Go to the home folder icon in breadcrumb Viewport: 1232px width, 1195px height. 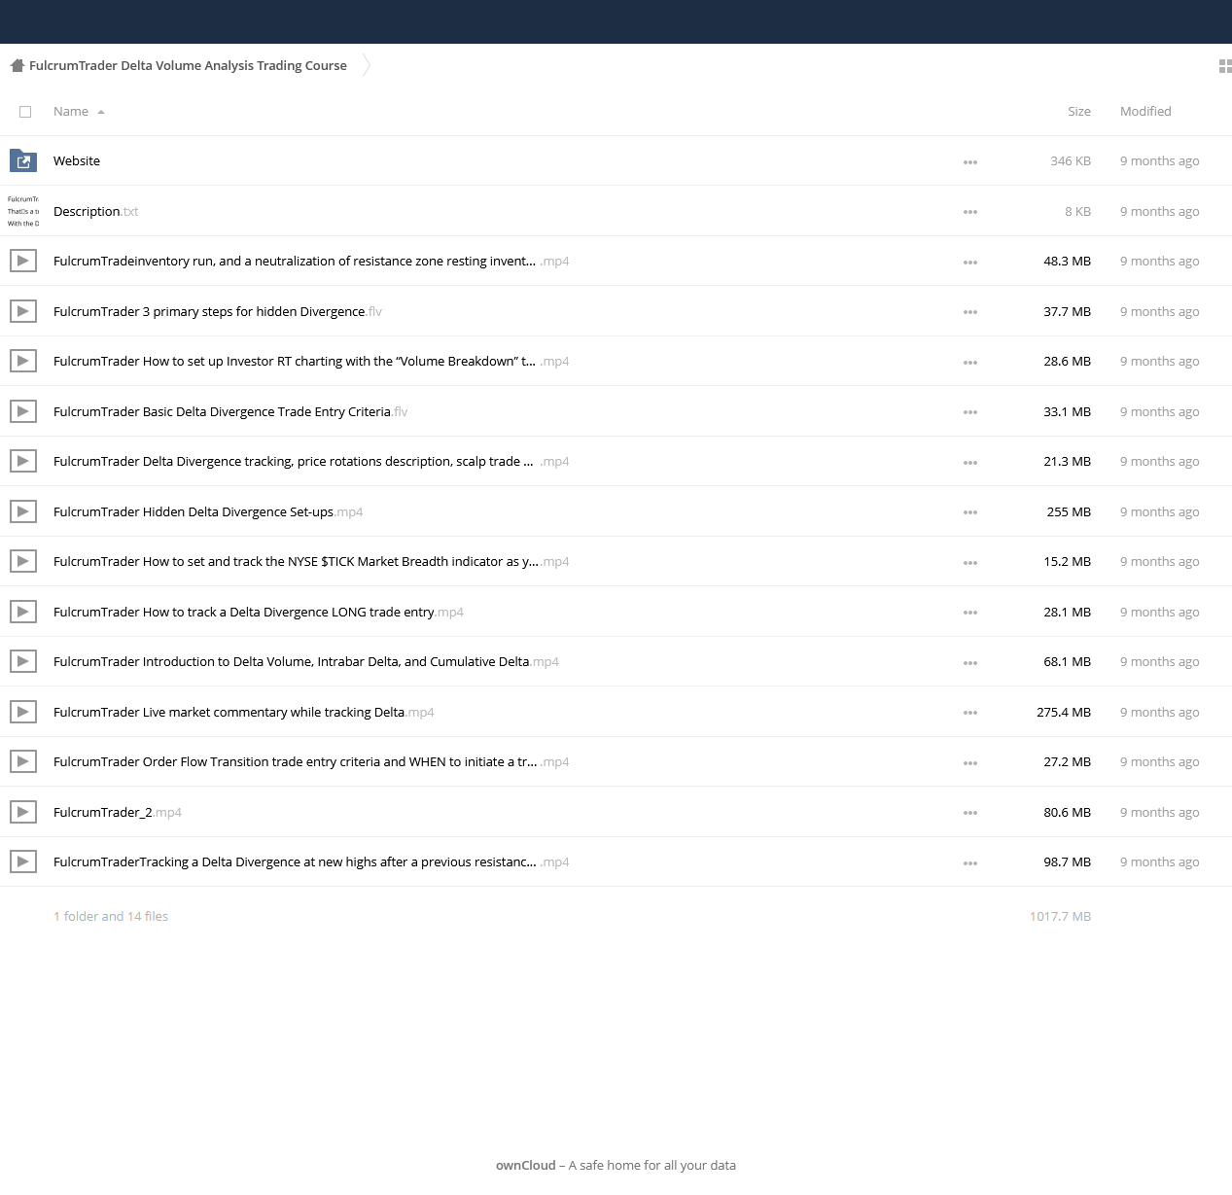point(17,65)
